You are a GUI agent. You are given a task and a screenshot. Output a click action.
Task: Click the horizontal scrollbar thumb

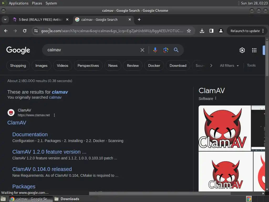point(159,193)
